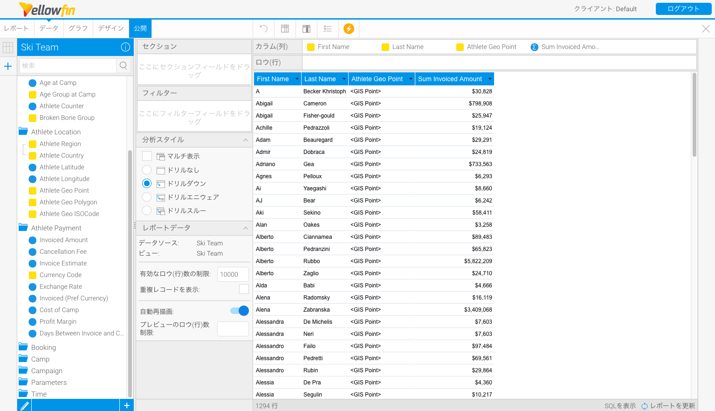Open the table column formatting icon
Screen dimensions: 715x411
(285, 29)
